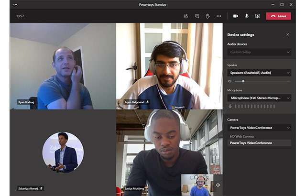Click the Arjun Balgovind name label
The width and height of the screenshot is (306, 196).
137,102
